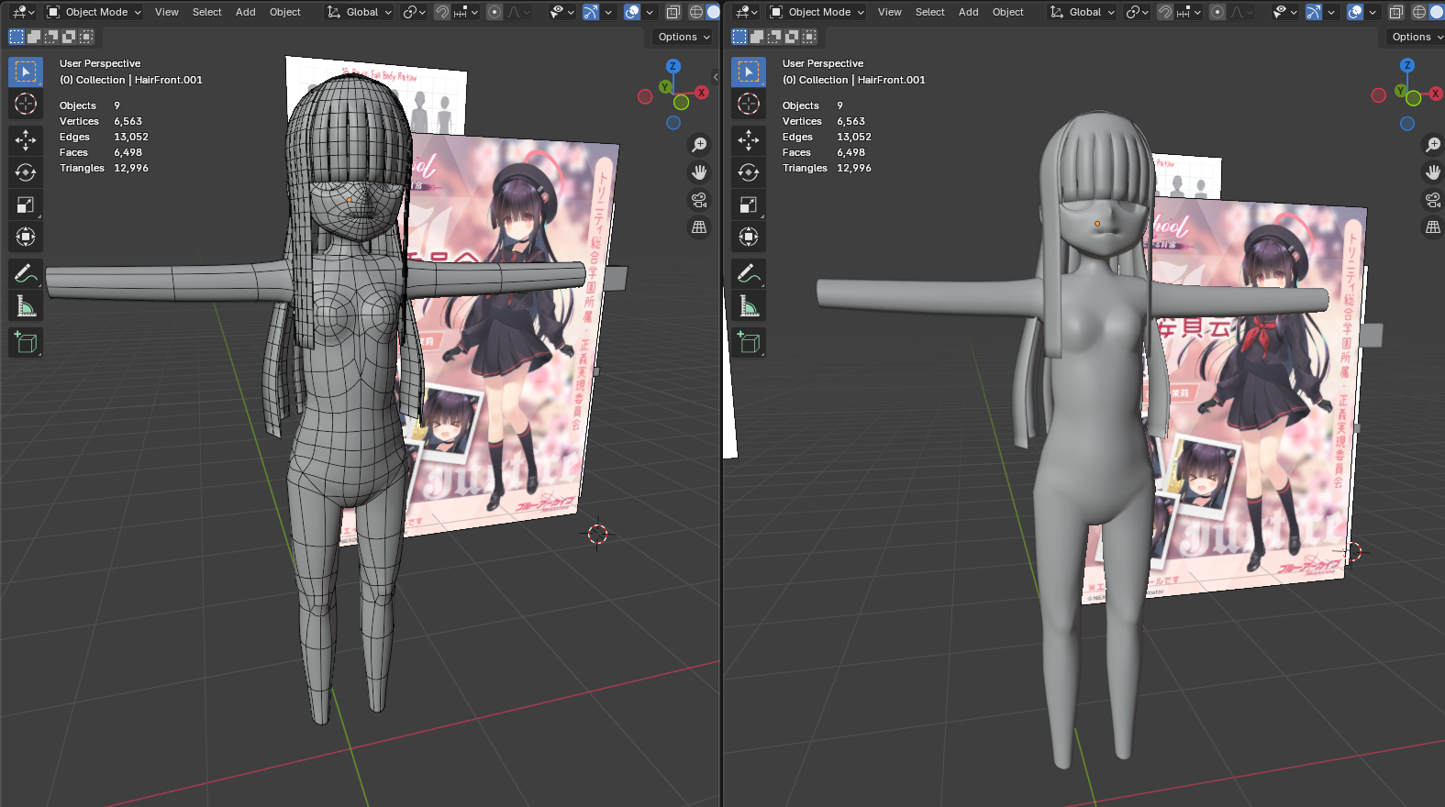Screen dimensions: 1445x807
Task: Click red X axis on left viewport gizmo
Action: tap(701, 93)
